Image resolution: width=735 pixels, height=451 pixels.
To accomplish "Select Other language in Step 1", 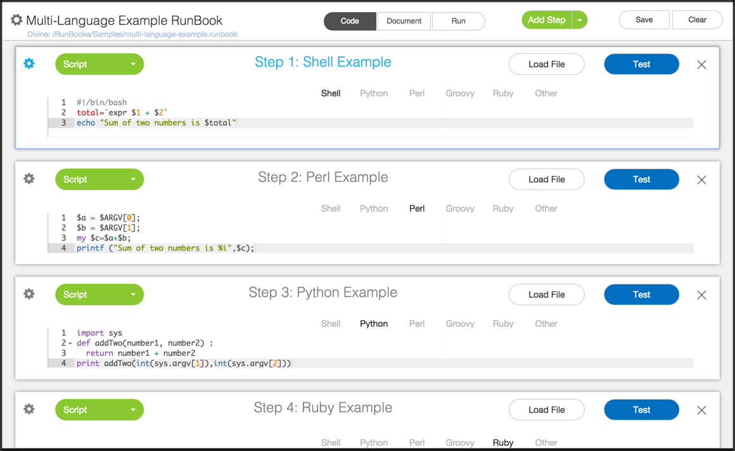I will coord(546,93).
